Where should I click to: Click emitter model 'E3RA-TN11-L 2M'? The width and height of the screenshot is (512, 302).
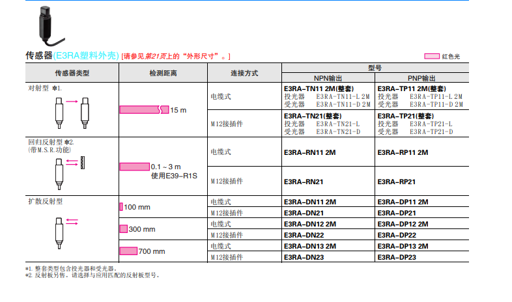(343, 96)
